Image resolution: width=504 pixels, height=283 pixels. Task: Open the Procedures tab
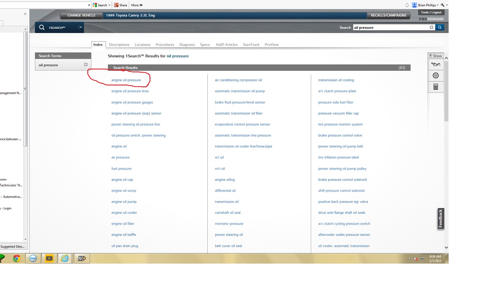click(x=165, y=45)
